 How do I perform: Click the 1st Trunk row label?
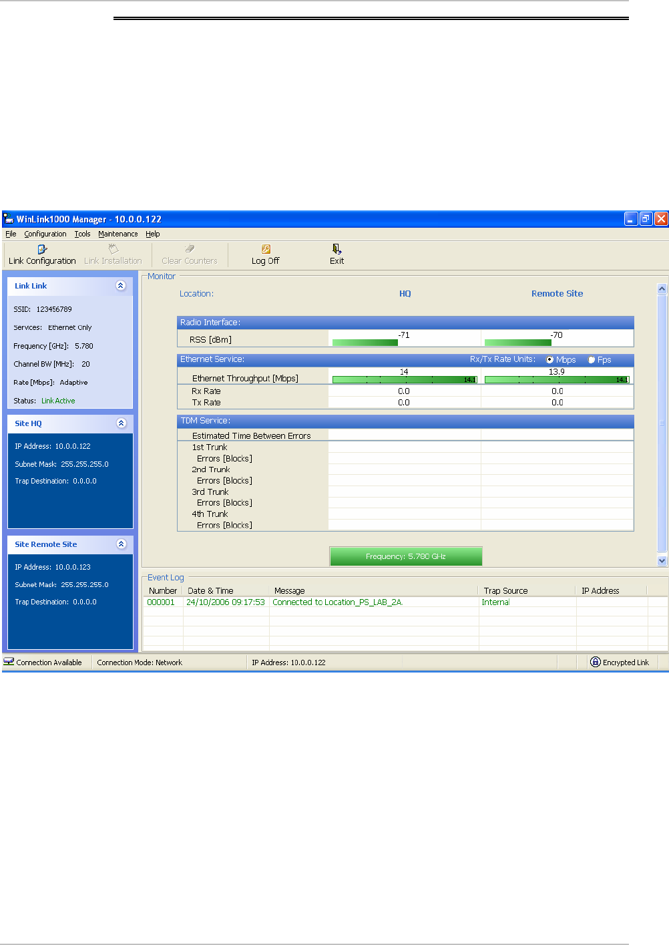(210, 447)
